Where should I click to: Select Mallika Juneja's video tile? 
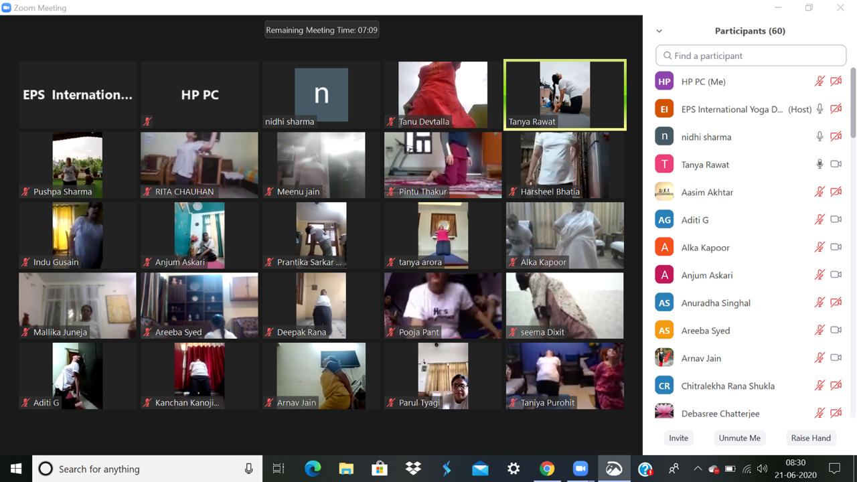pos(77,305)
